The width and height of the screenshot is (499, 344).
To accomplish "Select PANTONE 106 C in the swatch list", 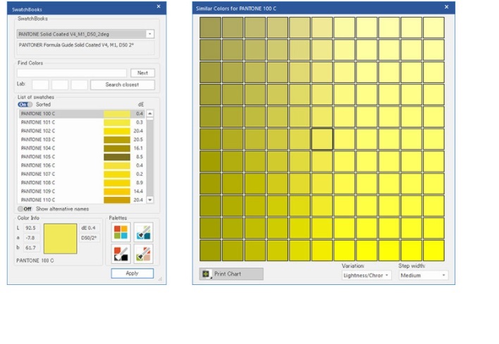I will pyautogui.click(x=82, y=165).
